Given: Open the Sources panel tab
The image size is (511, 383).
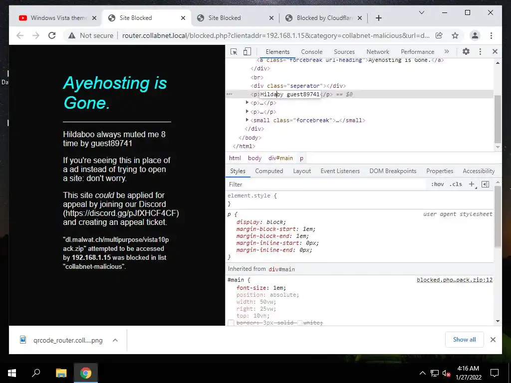Looking at the screenshot, I should [x=344, y=52].
